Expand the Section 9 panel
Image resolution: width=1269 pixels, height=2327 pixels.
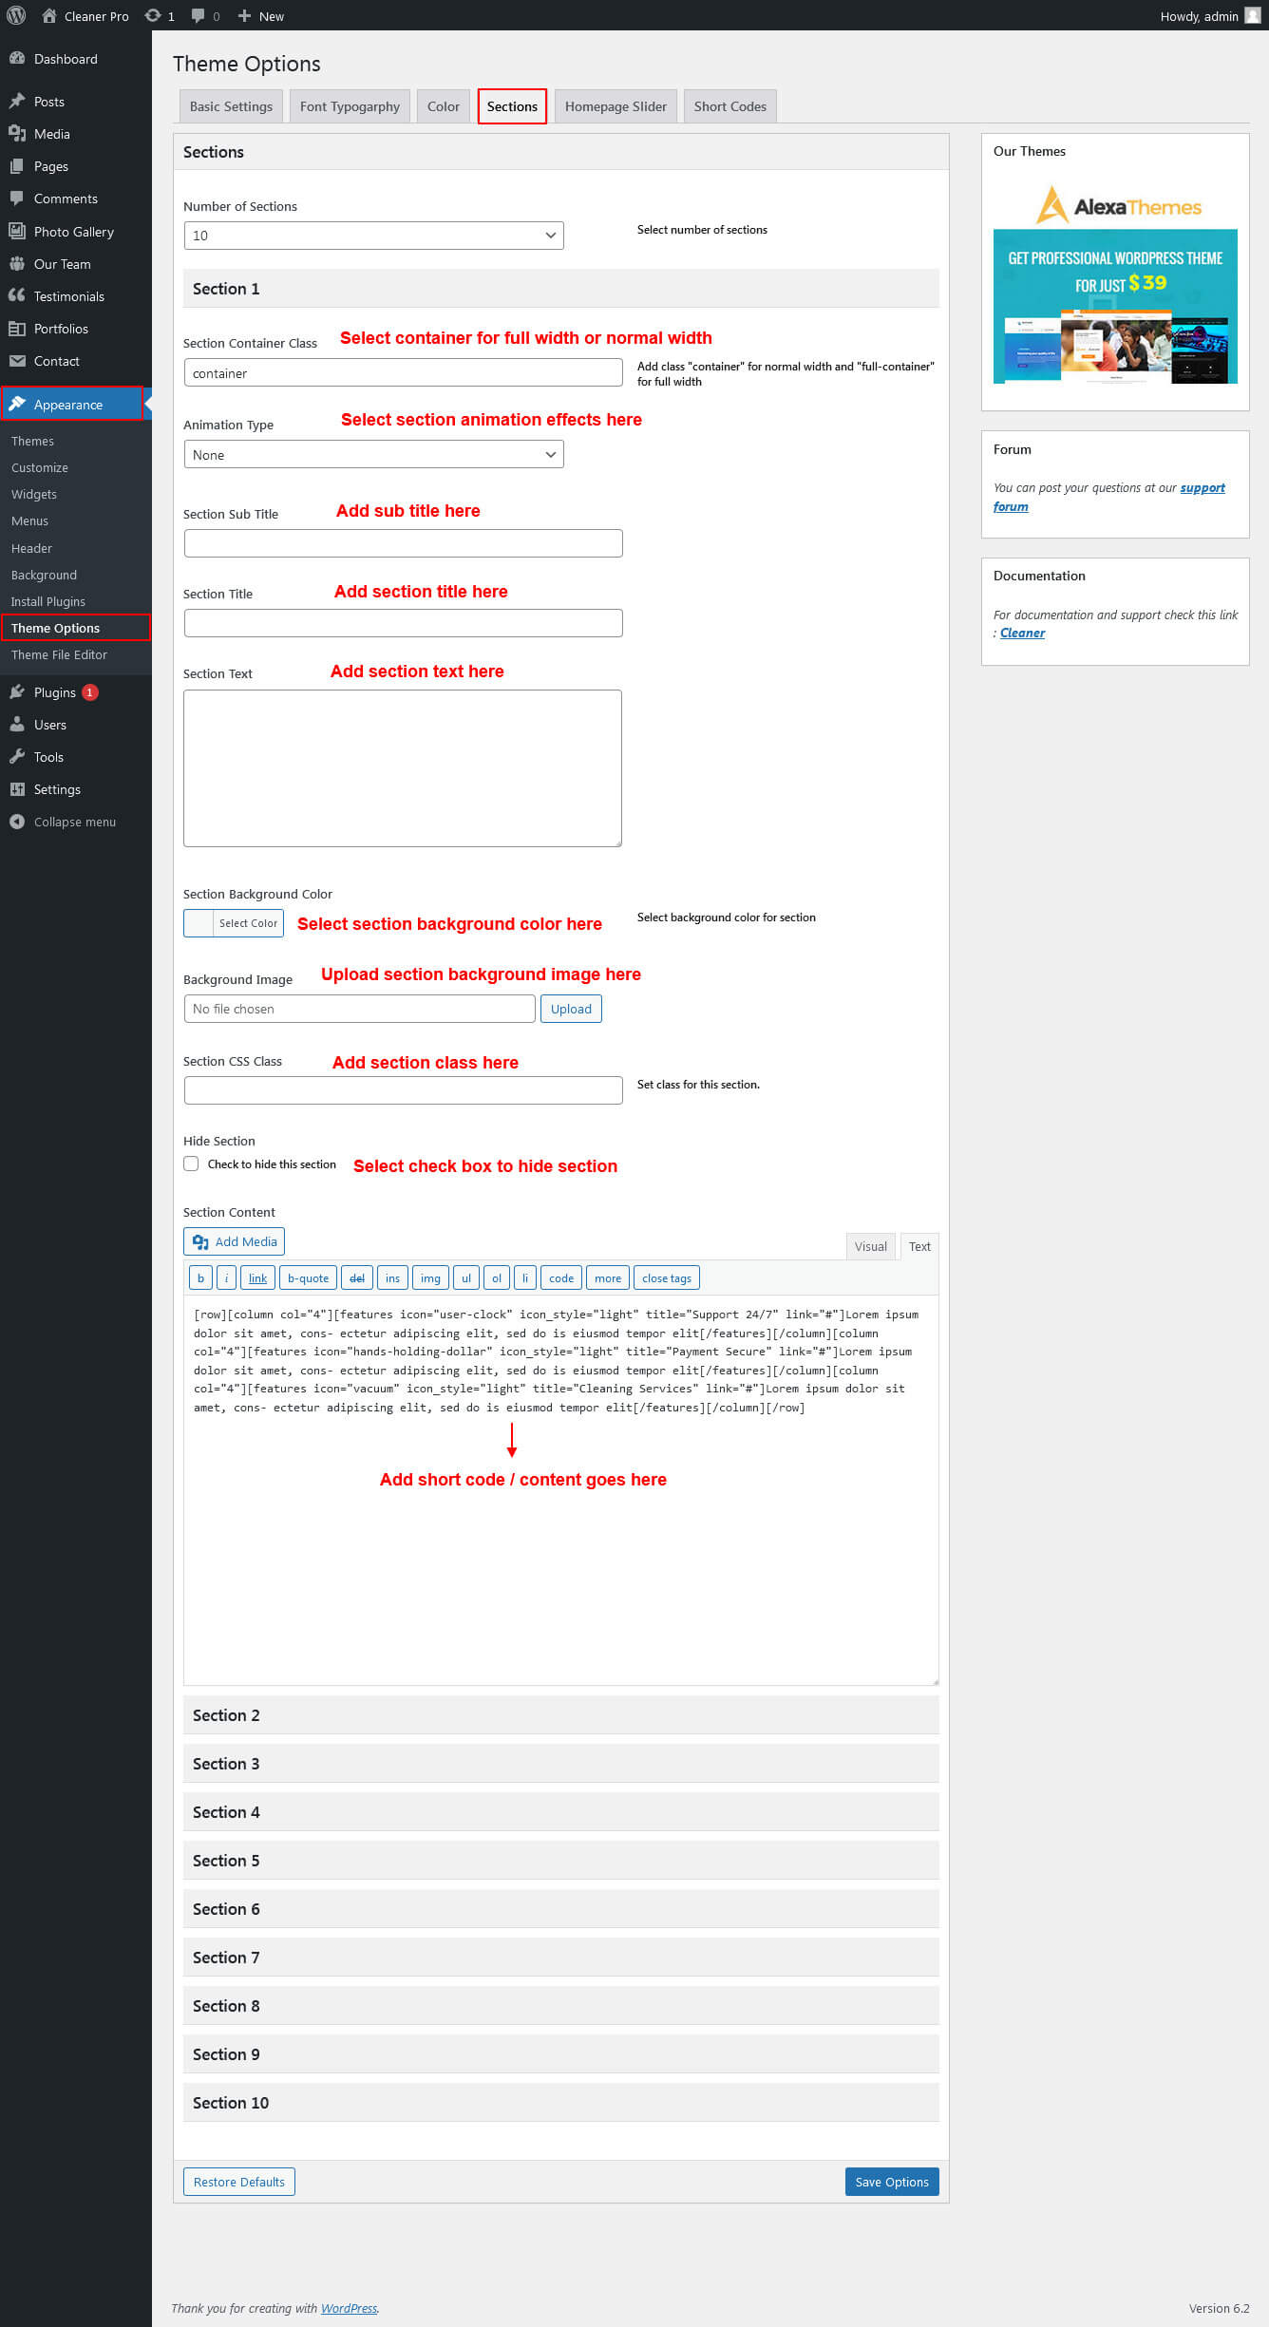pos(560,2053)
